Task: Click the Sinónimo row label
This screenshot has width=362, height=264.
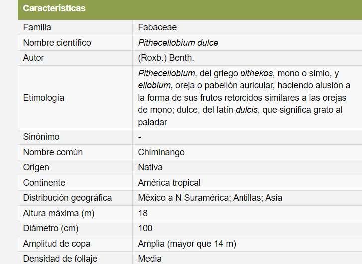Action: 41,137
